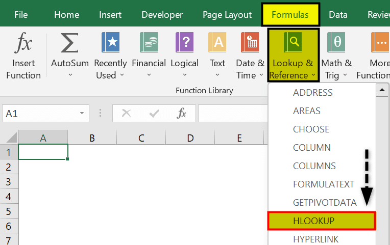This screenshot has height=245, width=390.
Task: Expand the Math & Trig dropdown chevron
Action: [x=345, y=75]
